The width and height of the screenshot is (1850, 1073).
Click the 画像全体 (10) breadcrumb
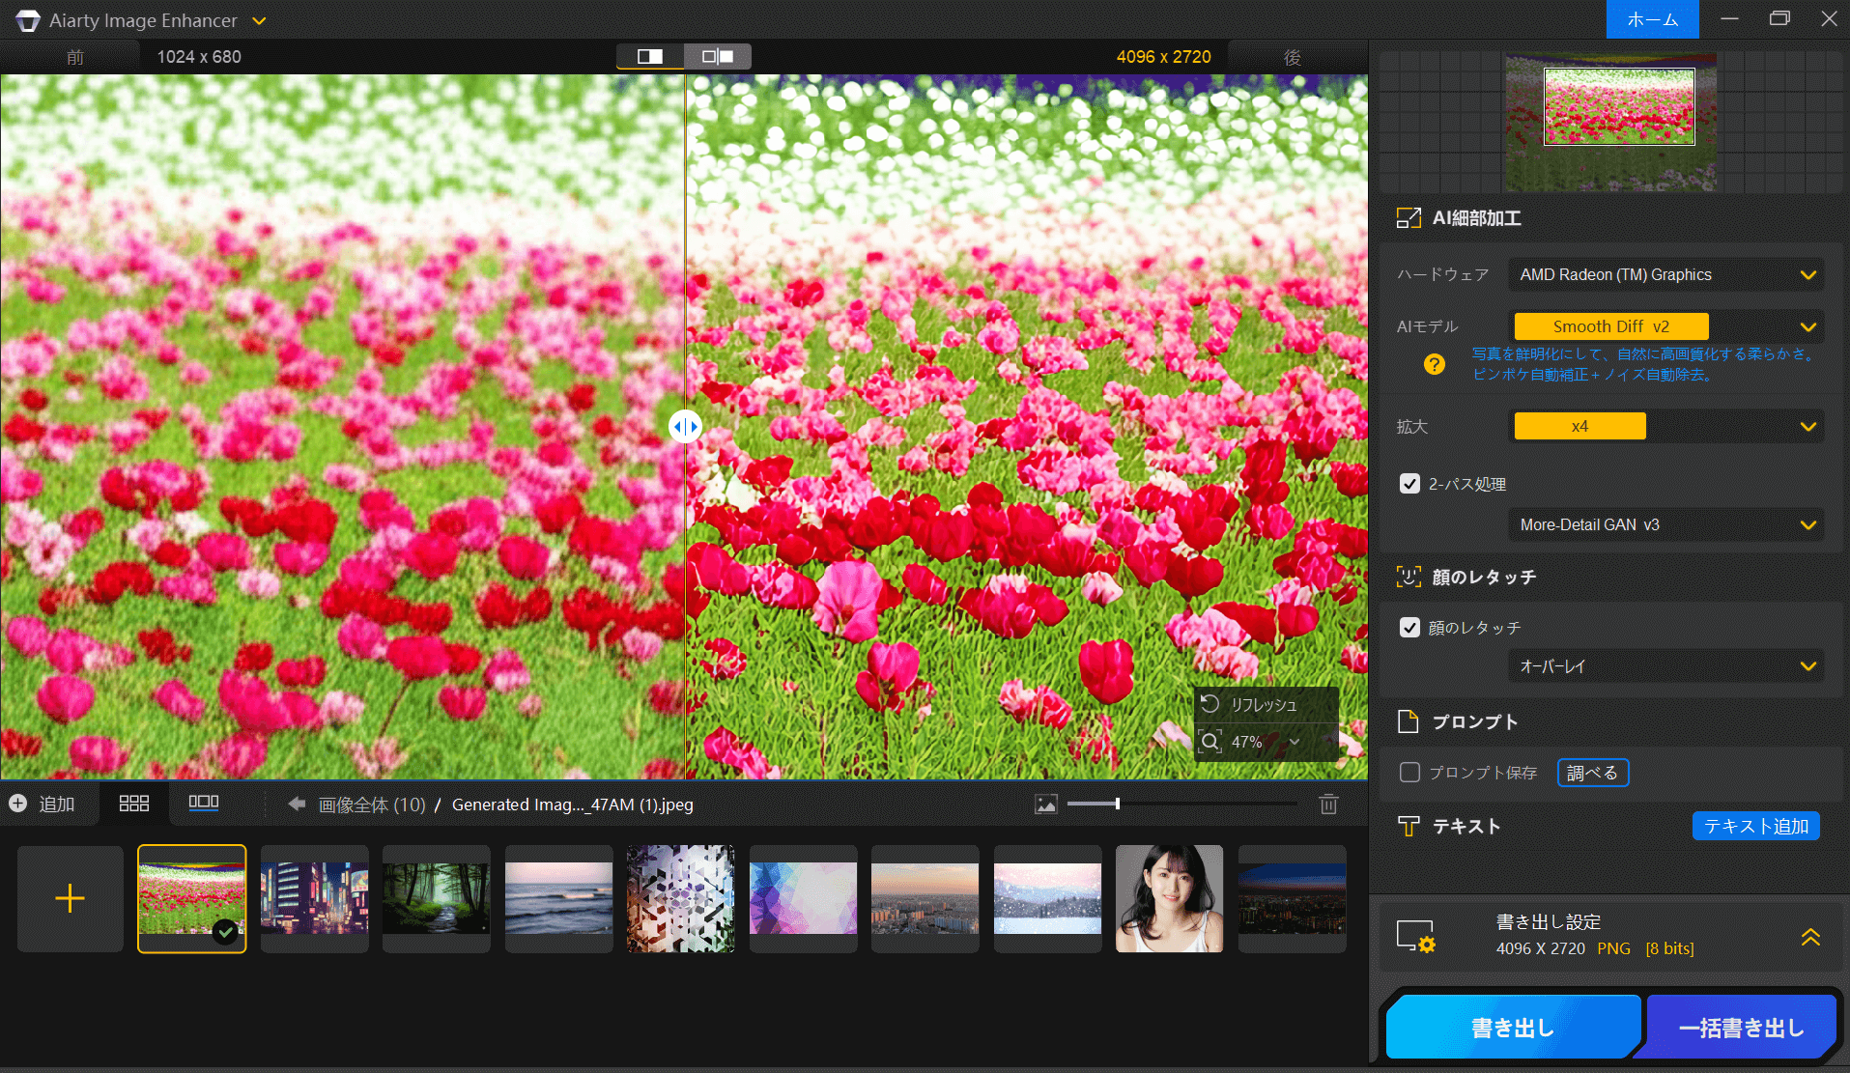point(372,805)
